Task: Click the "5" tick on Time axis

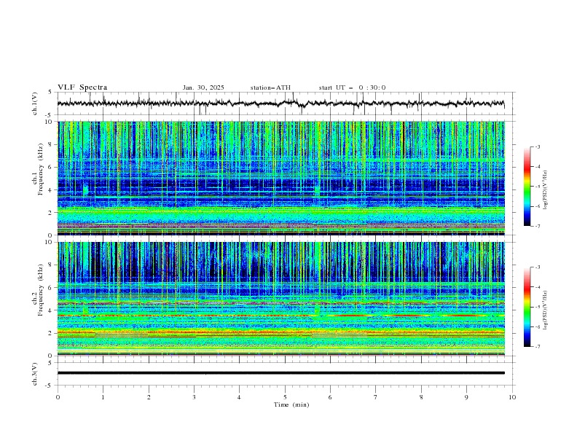Action: pyautogui.click(x=285, y=397)
